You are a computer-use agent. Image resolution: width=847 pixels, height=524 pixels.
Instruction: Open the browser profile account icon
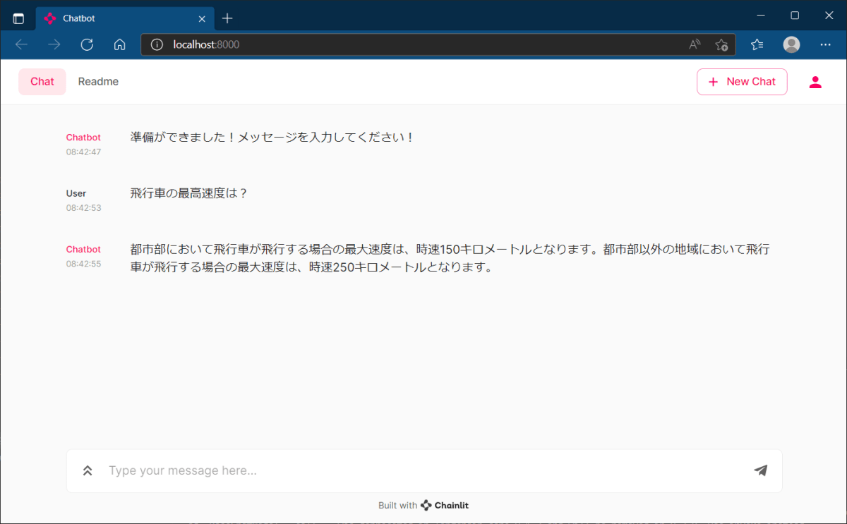point(792,44)
